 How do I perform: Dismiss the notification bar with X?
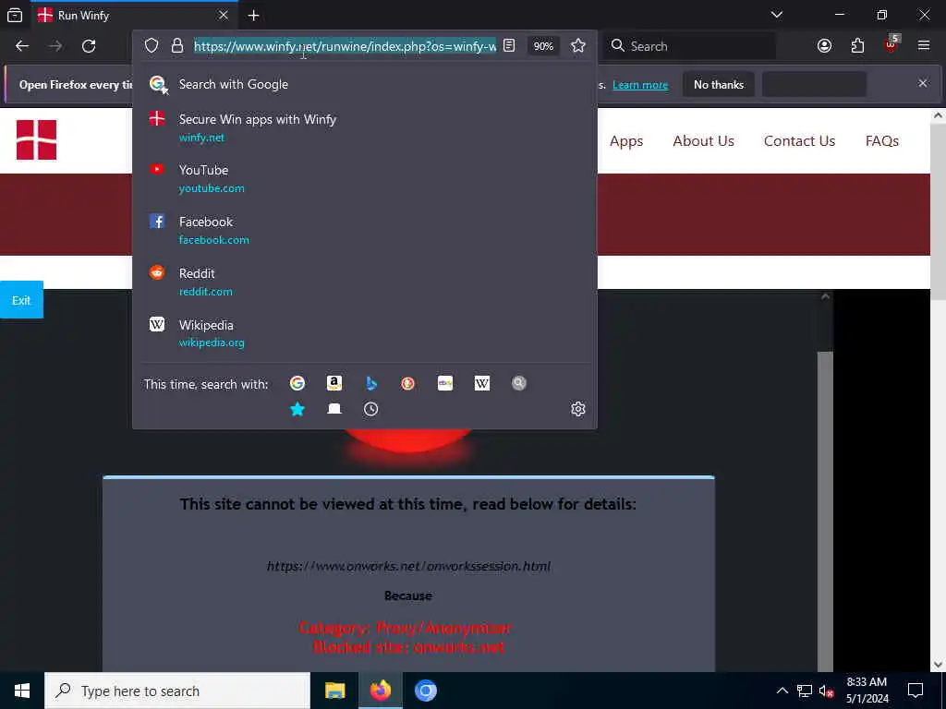click(x=923, y=83)
